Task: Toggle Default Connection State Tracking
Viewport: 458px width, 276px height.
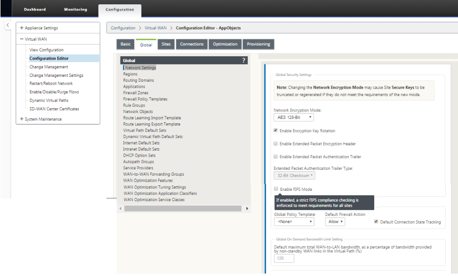Action: tap(376, 222)
